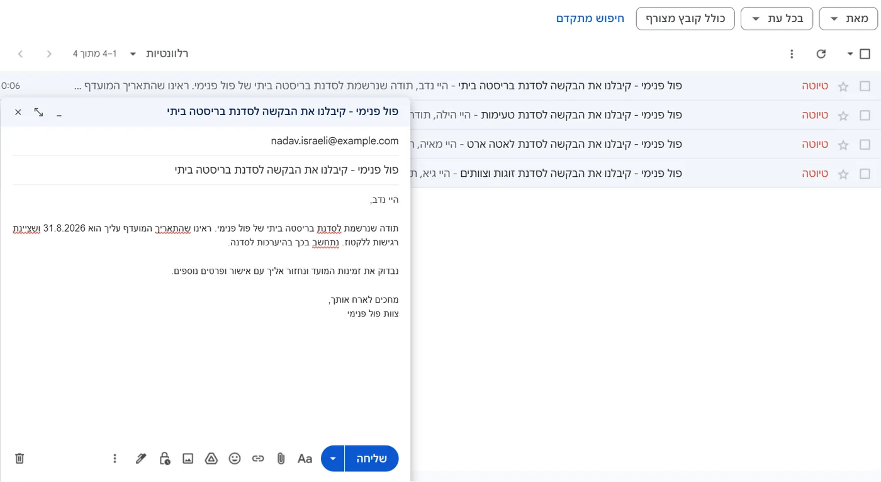Screen dimensions: 881x482
Task: Select the סדנת זוגות וצוותים draft checkbox
Action: point(865,174)
